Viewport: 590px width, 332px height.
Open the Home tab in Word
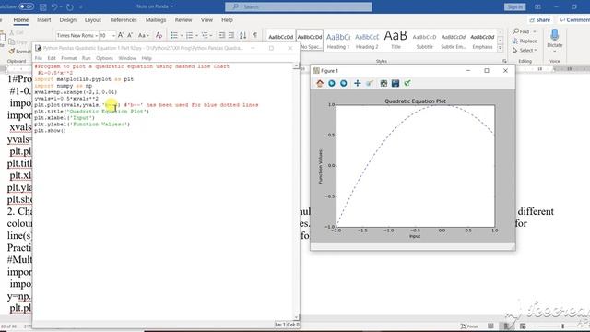point(21,20)
